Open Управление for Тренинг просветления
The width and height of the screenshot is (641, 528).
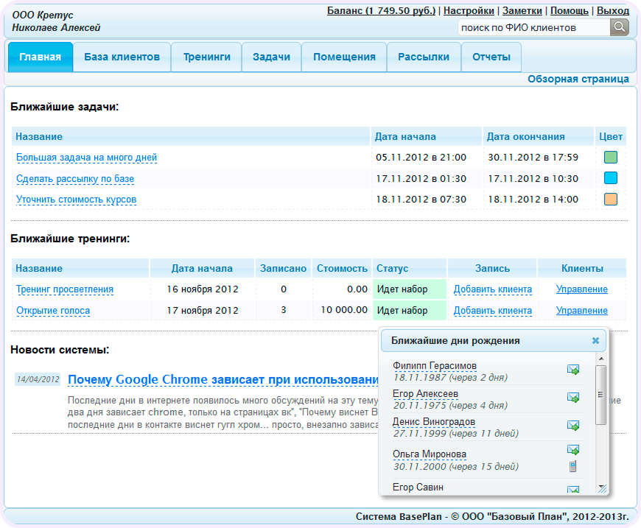[x=582, y=289]
